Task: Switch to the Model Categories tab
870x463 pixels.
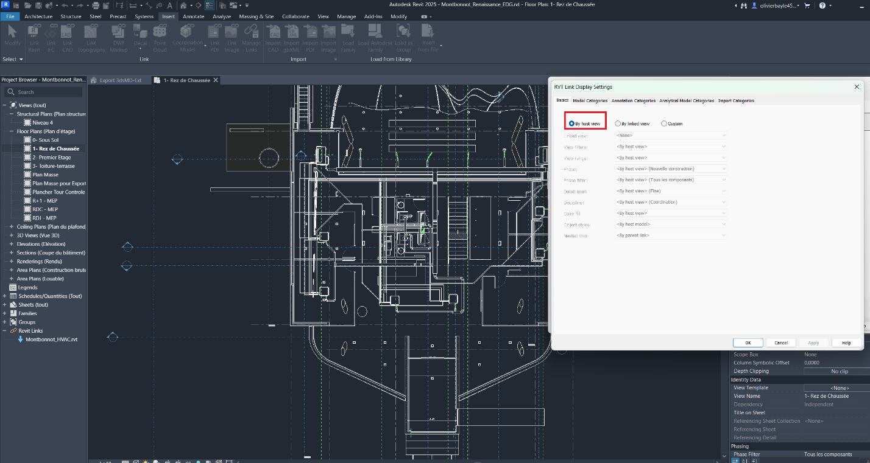Action: point(589,100)
